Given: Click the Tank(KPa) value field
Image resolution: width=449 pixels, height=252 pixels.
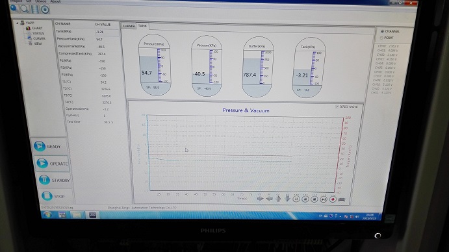Looking at the screenshot, I should point(107,32).
